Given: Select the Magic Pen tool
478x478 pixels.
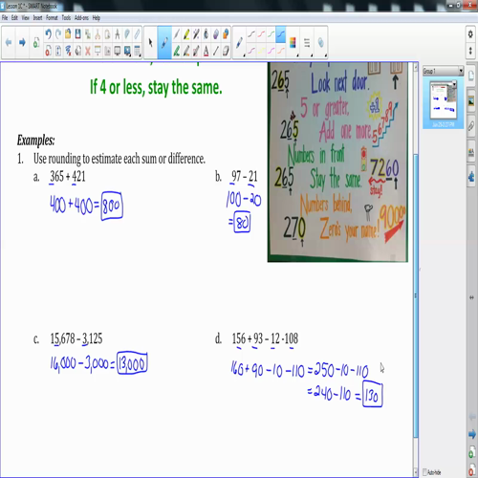Looking at the screenshot, I should pyautogui.click(x=196, y=33).
